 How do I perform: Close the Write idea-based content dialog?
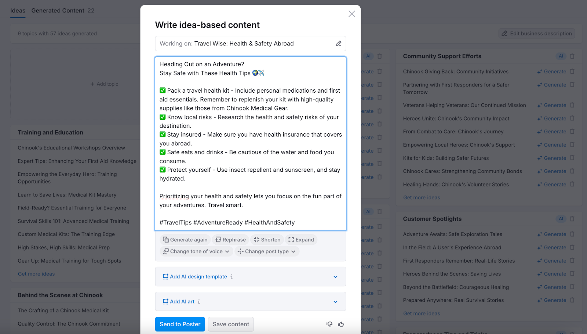351,14
